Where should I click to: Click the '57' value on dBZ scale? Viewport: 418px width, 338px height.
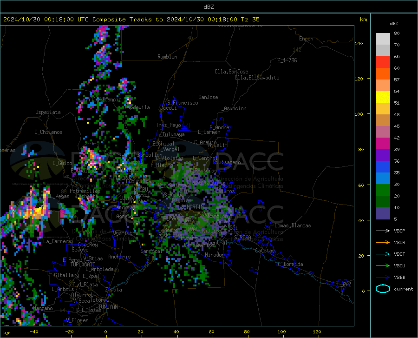coord(397,80)
